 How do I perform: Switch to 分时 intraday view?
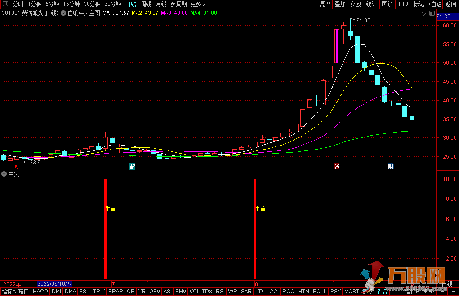[18, 4]
